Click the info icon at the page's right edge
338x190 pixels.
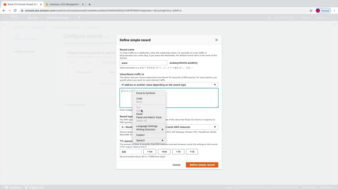334,25
